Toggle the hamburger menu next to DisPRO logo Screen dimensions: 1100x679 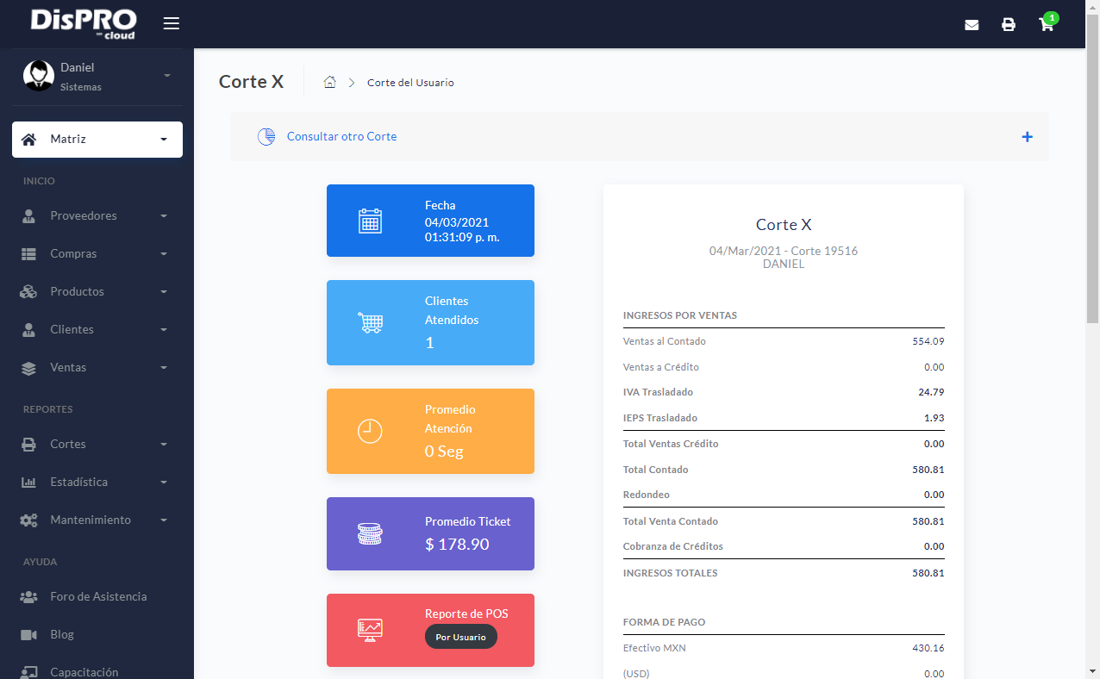tap(171, 23)
